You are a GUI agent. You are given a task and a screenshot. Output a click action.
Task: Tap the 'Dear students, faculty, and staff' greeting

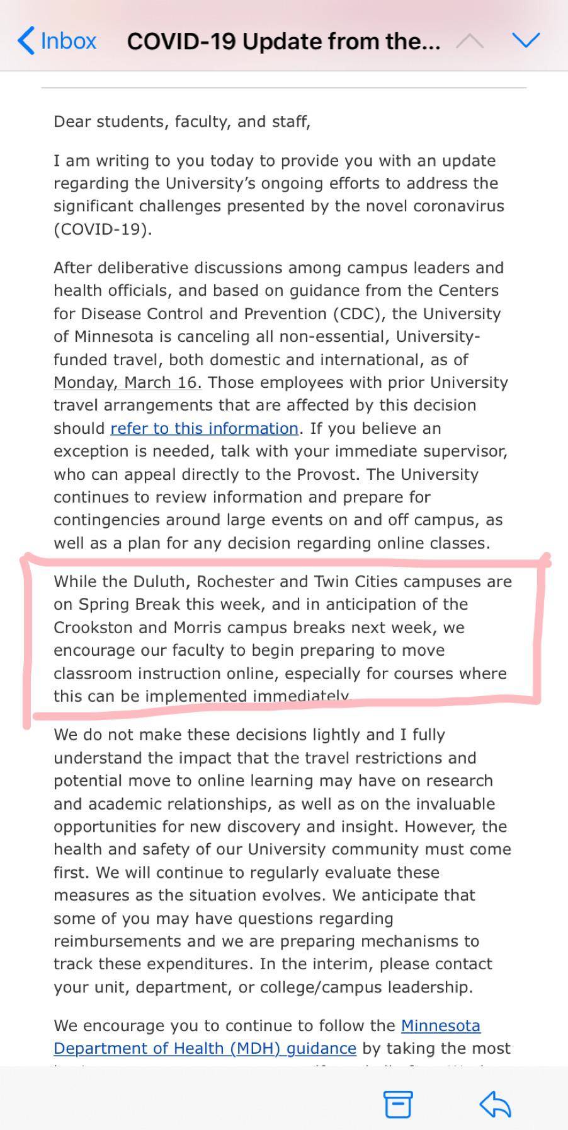pyautogui.click(x=182, y=121)
